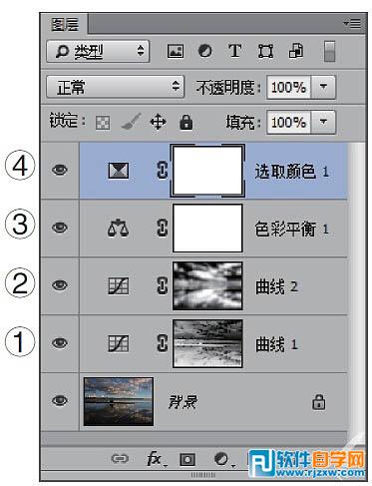
Task: Open layer style fx button
Action: click(157, 459)
